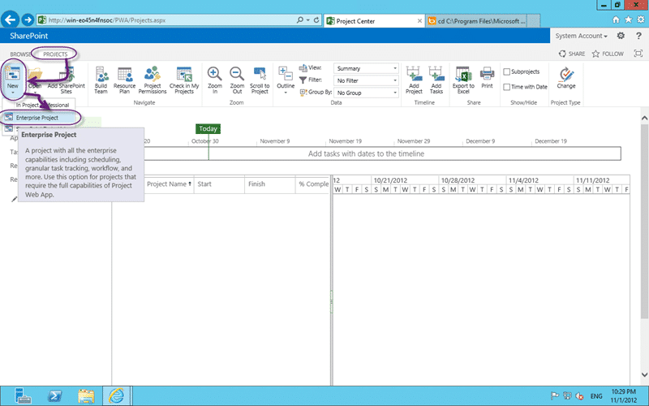Click Add Project to timeline
This screenshot has height=406, width=649.
tap(414, 80)
